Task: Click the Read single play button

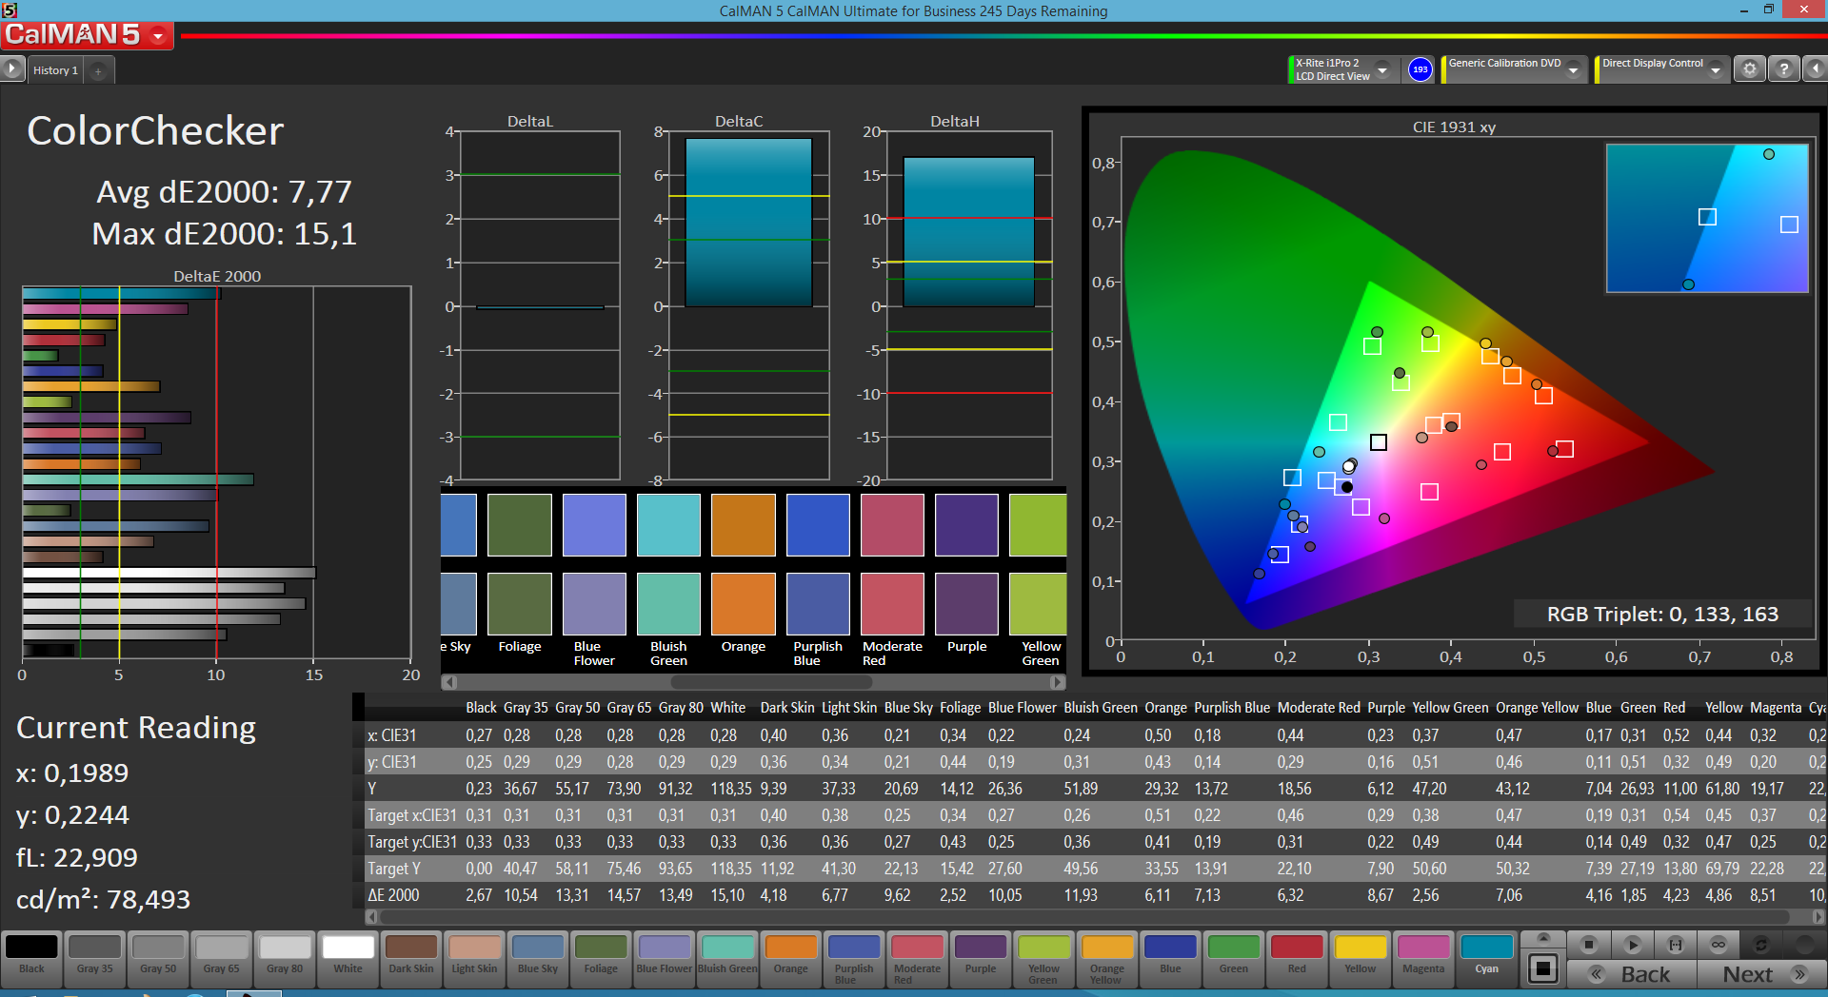Action: coord(1632,945)
